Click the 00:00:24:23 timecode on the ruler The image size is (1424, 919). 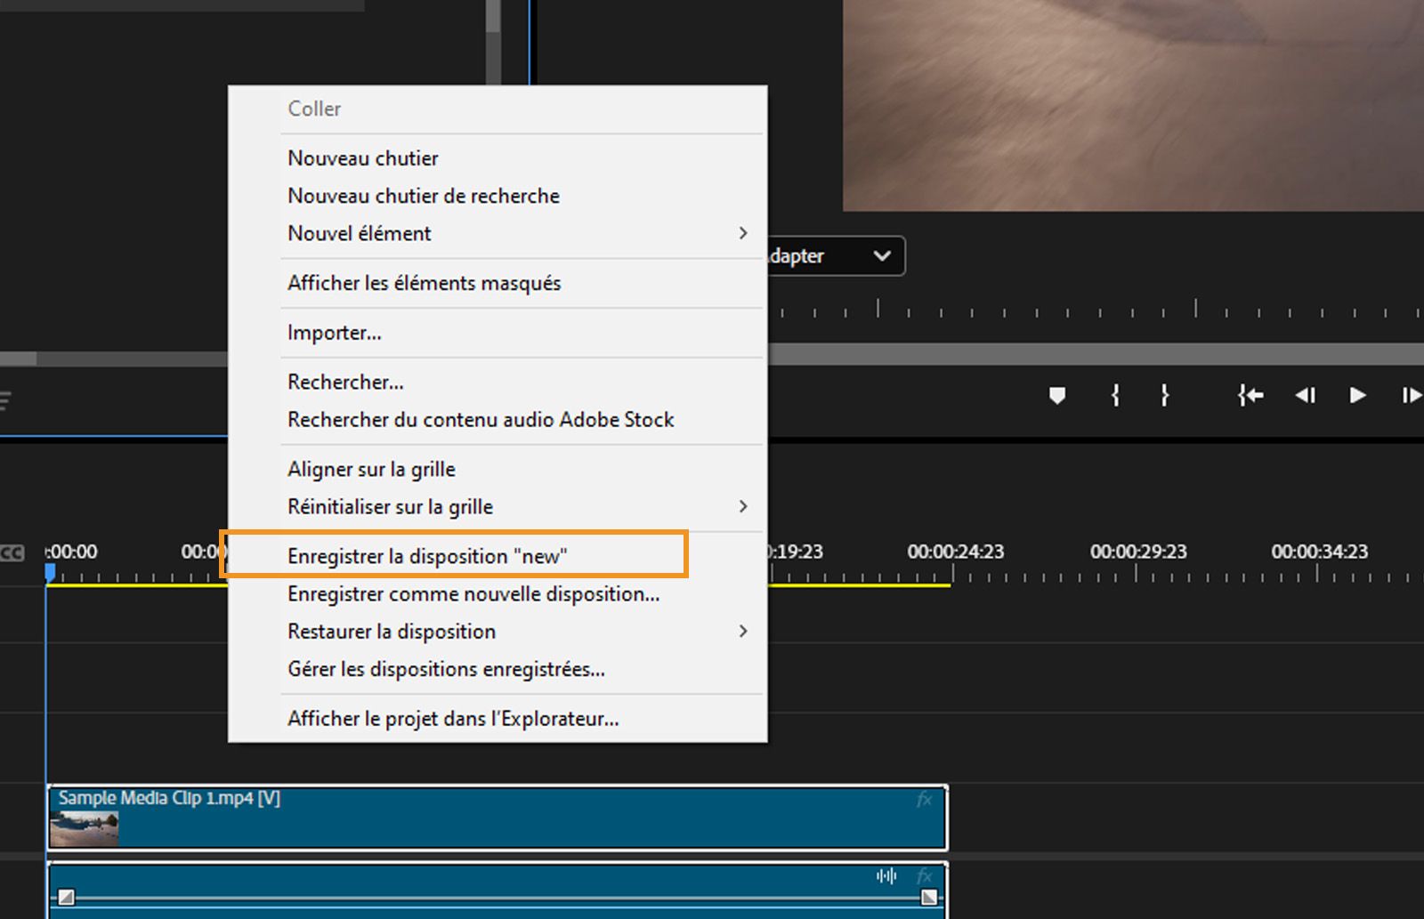(956, 552)
